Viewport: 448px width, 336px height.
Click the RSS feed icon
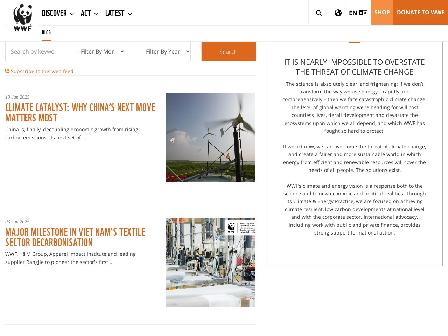click(x=7, y=71)
